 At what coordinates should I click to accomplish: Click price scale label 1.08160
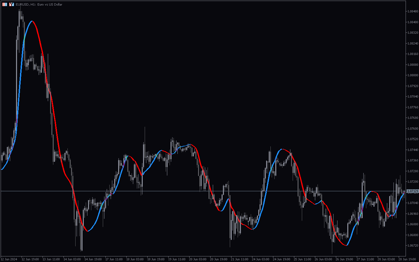pos(413,54)
